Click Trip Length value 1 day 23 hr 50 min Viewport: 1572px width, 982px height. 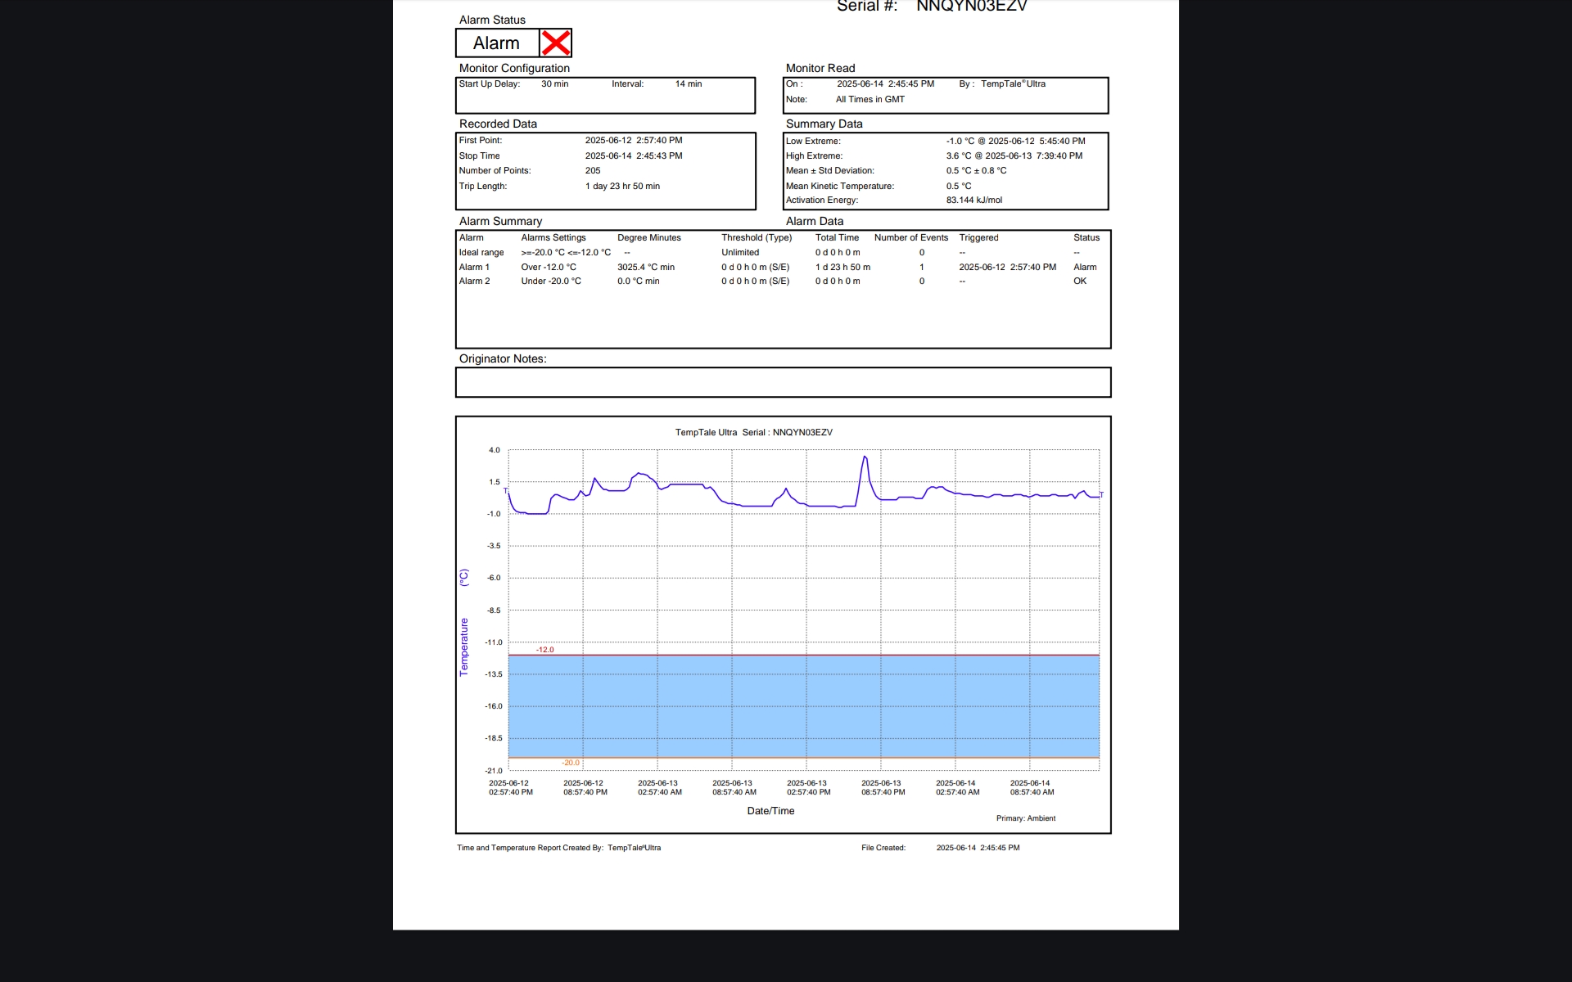click(622, 187)
